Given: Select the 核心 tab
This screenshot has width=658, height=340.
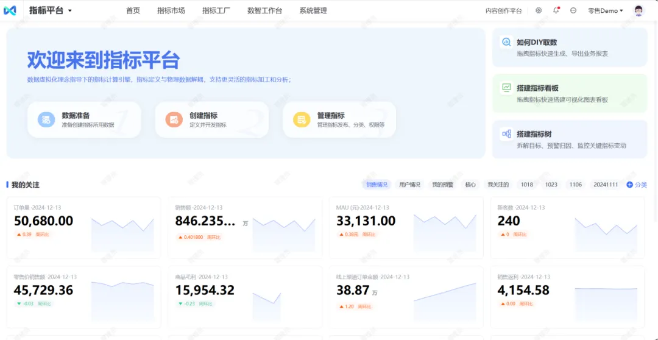Looking at the screenshot, I should tap(470, 185).
